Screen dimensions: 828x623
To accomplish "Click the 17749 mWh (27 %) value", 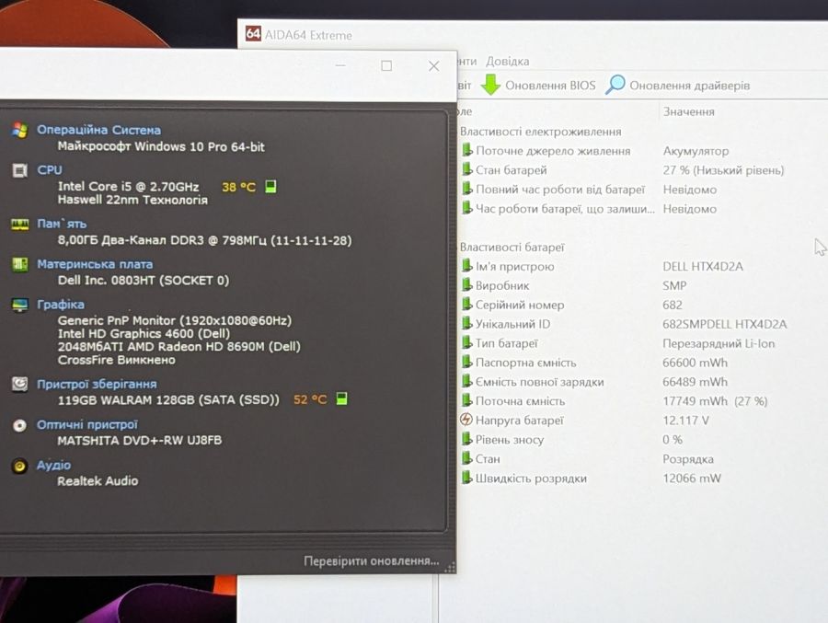I will (x=715, y=401).
